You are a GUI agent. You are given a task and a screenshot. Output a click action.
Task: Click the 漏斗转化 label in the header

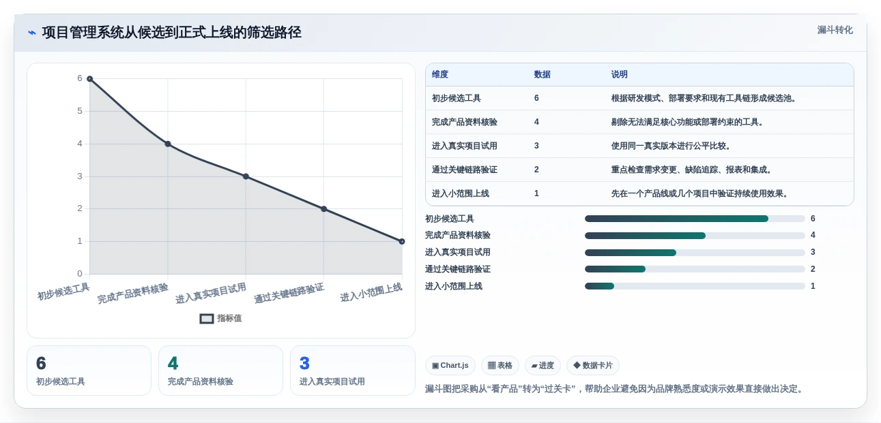coord(835,30)
